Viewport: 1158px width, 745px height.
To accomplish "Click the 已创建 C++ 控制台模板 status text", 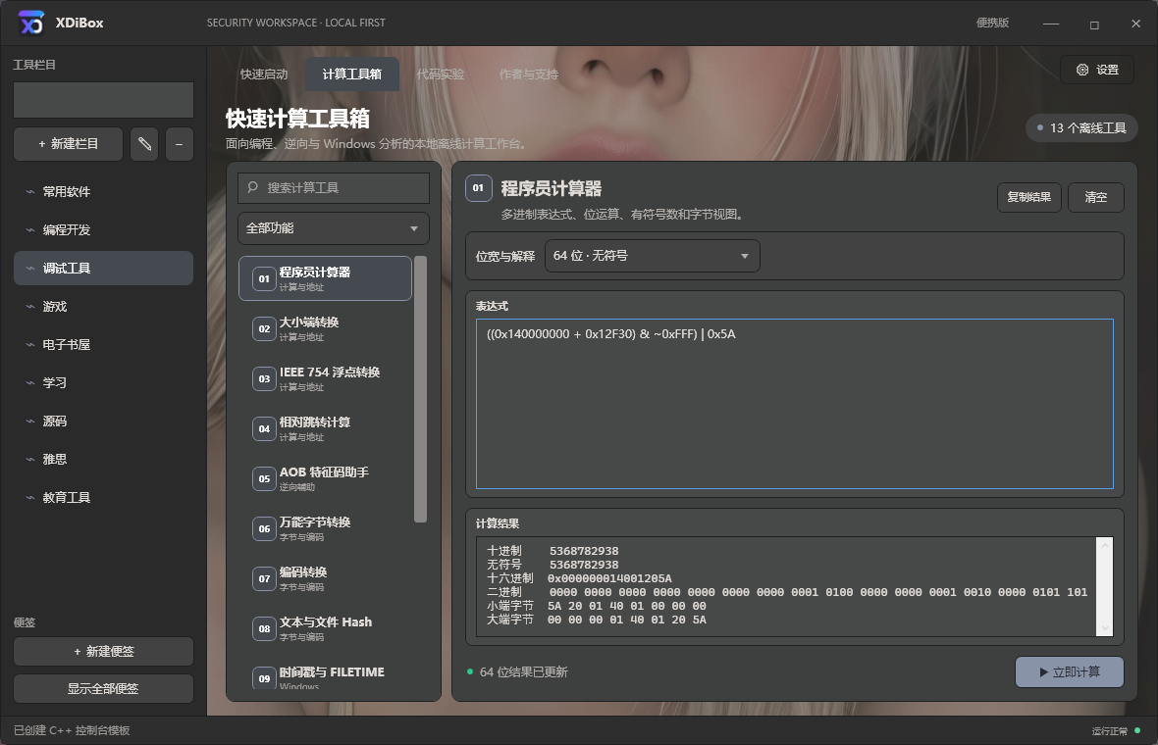I will [72, 730].
